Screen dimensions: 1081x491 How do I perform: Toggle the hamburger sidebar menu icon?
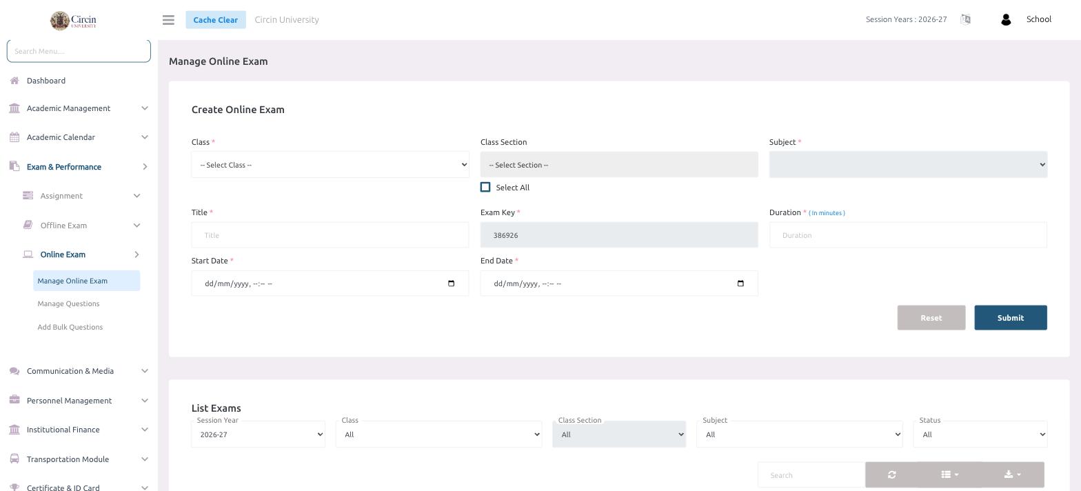point(168,20)
